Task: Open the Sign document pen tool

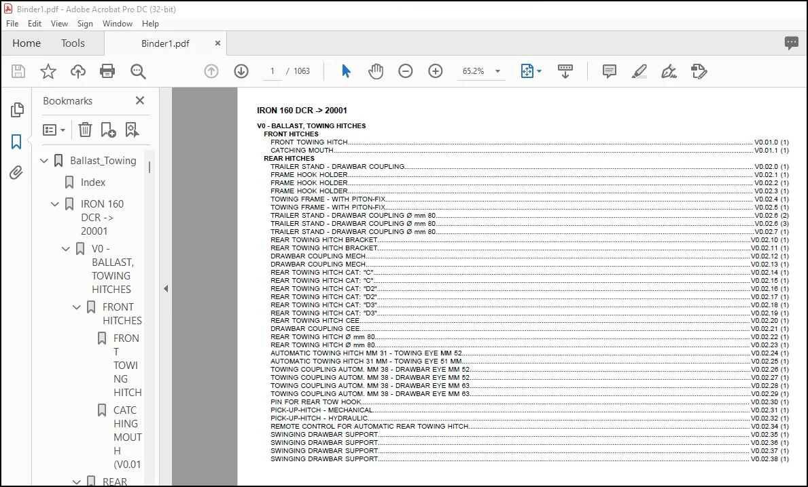Action: [x=669, y=71]
